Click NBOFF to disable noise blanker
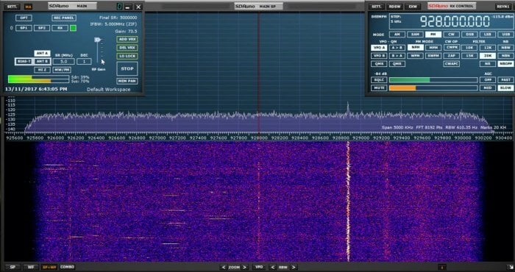 [x=505, y=64]
